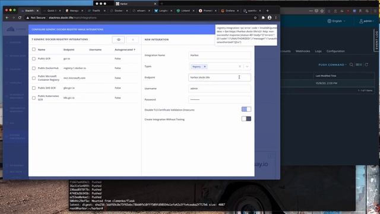Check the Public GKE GCR row checkbox
The image size is (380, 214).
click(34, 88)
